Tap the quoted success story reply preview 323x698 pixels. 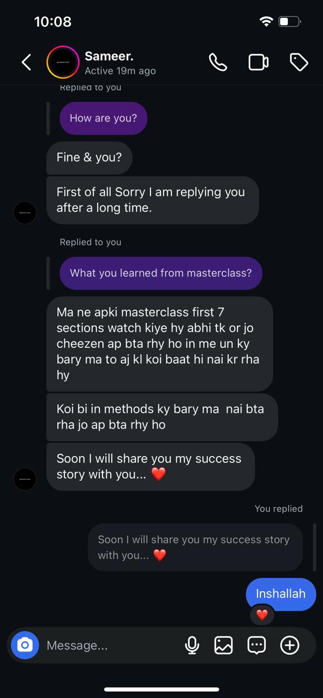coord(195,547)
